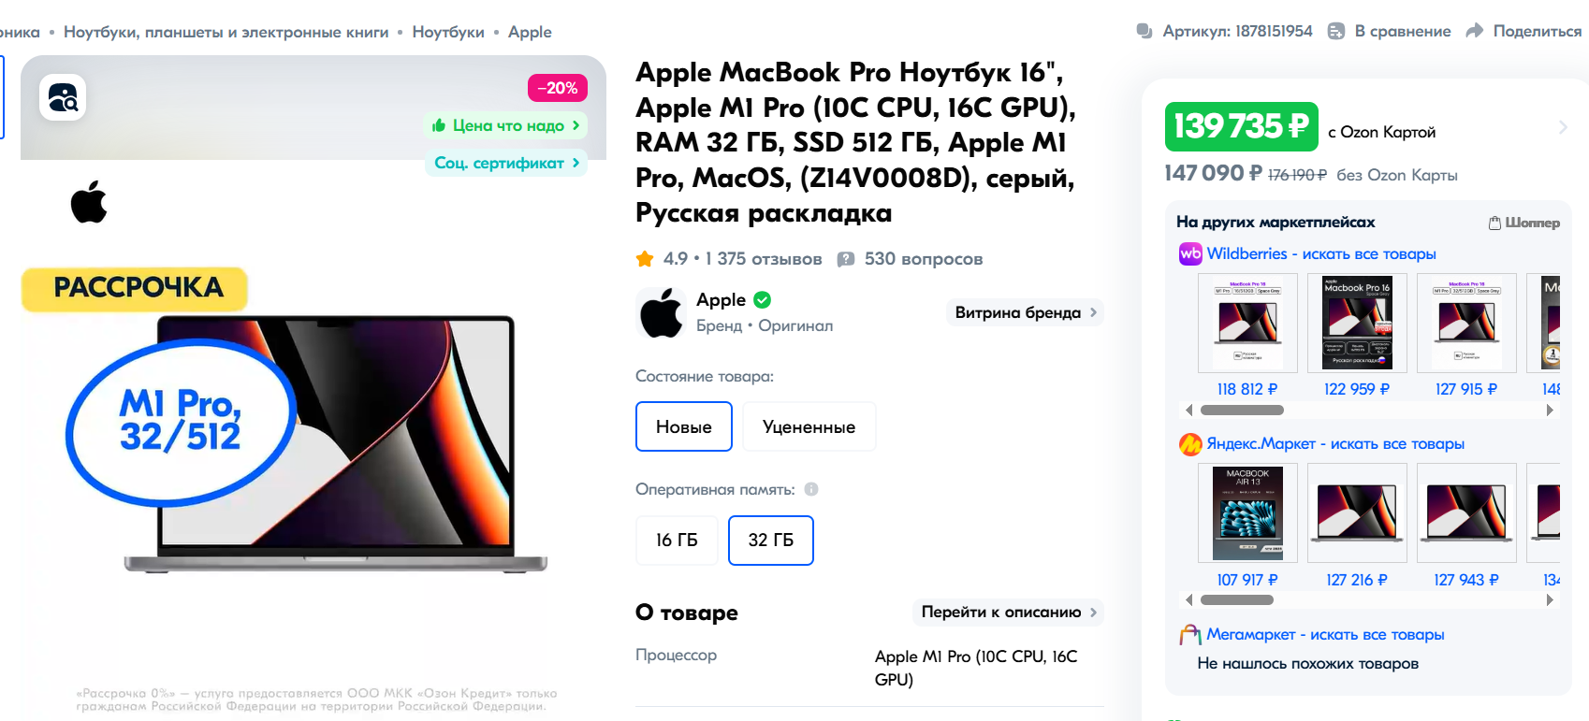Open the Ноутбуки breadcrumb
The width and height of the screenshot is (1589, 721).
tap(448, 32)
